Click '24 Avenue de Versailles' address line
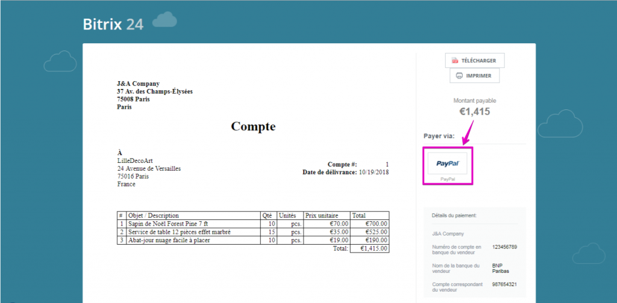Viewport: 617px width, 303px height. click(149, 169)
